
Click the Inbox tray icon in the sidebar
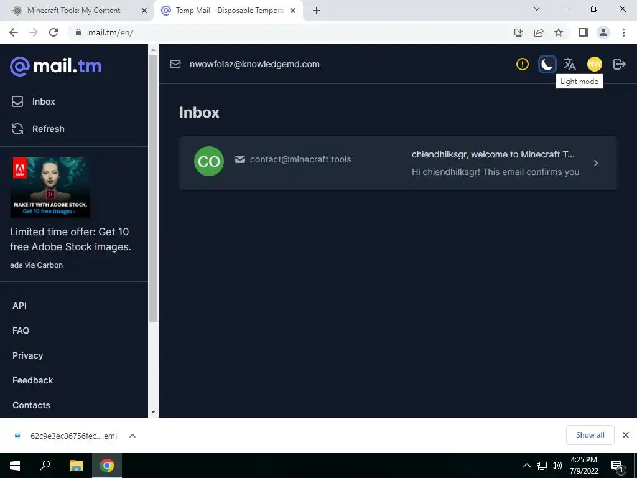click(17, 101)
